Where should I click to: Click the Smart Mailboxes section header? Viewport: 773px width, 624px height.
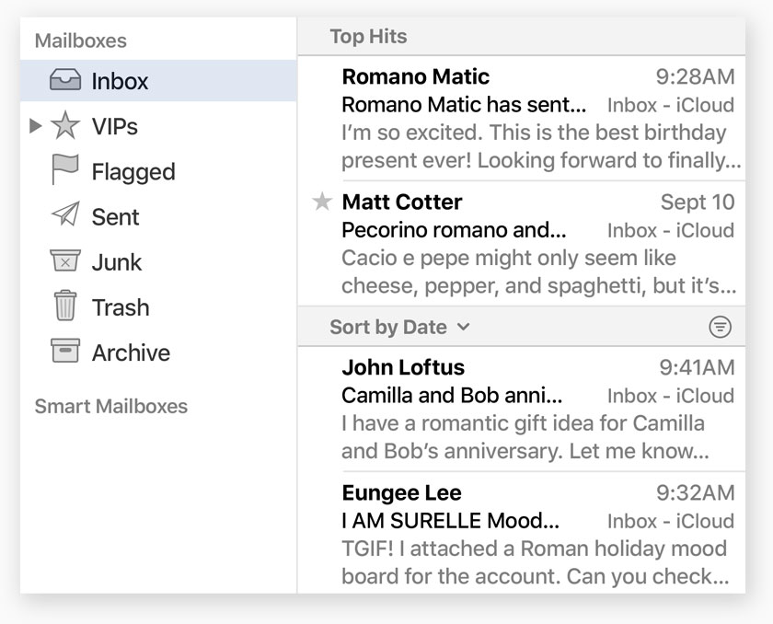pos(110,406)
